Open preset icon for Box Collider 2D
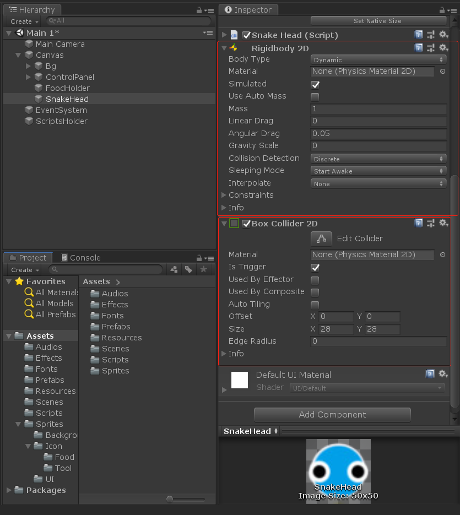Viewport: 460px width, 515px height. [430, 223]
